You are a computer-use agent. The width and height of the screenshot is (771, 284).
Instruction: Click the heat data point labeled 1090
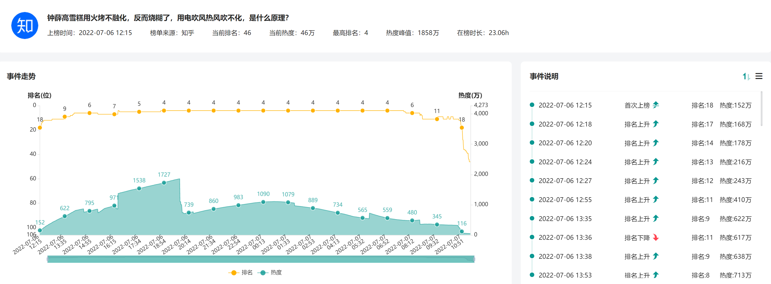(x=263, y=202)
